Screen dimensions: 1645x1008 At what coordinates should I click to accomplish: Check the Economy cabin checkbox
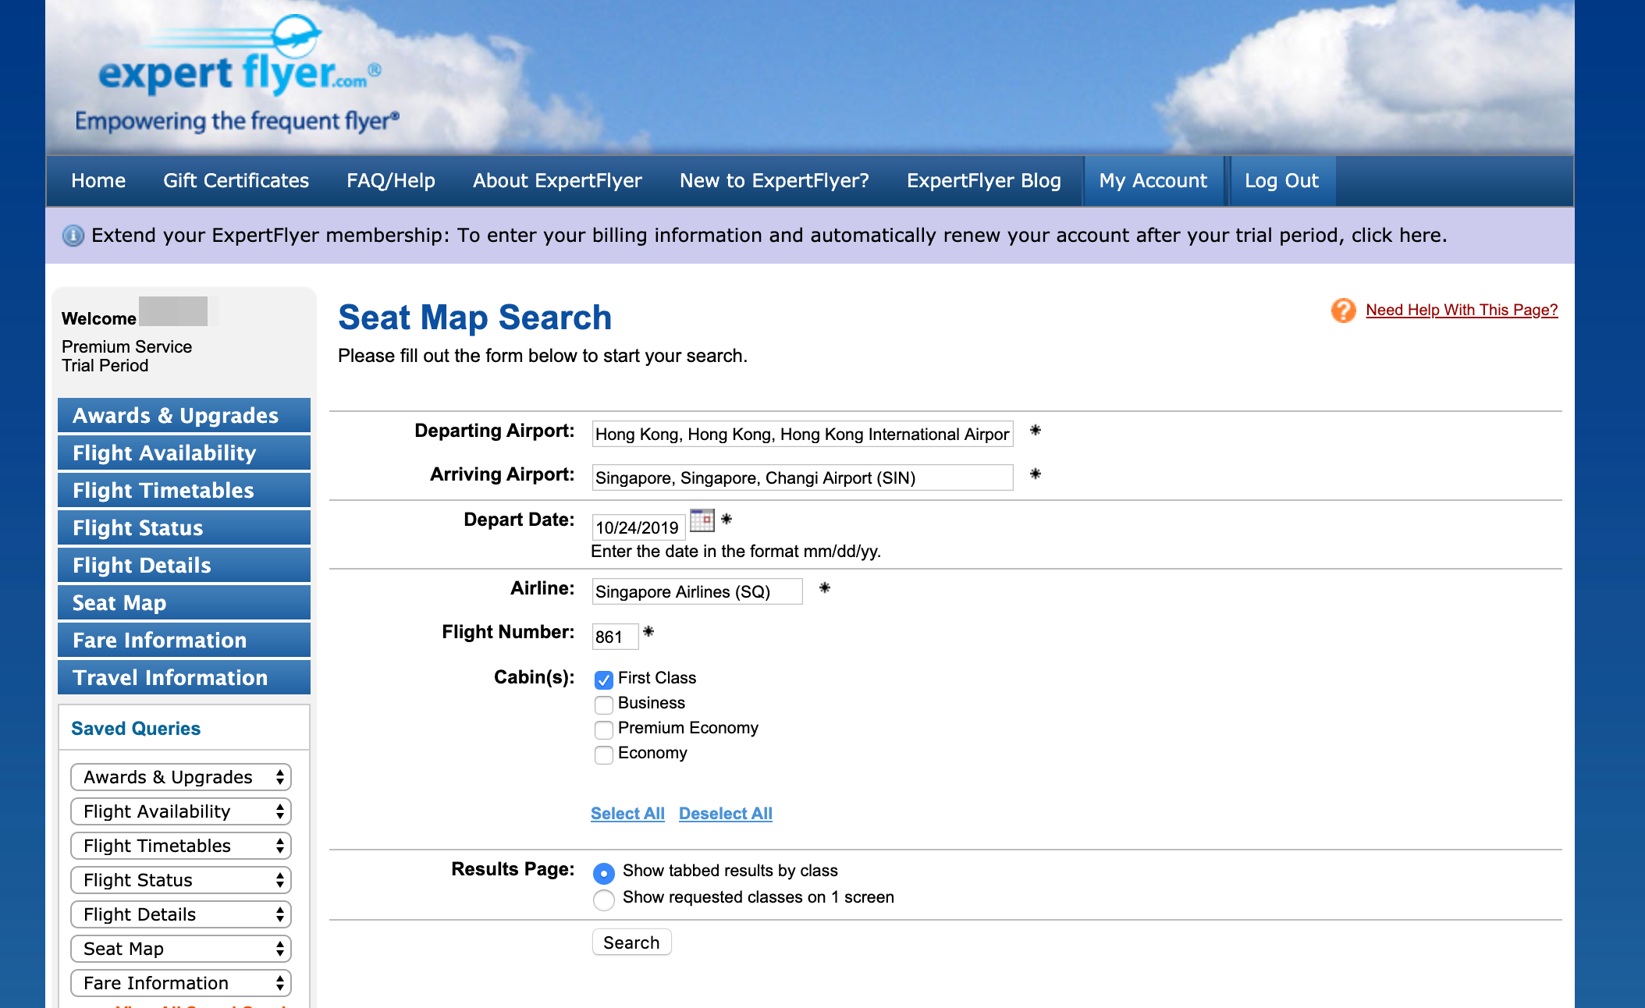(604, 754)
